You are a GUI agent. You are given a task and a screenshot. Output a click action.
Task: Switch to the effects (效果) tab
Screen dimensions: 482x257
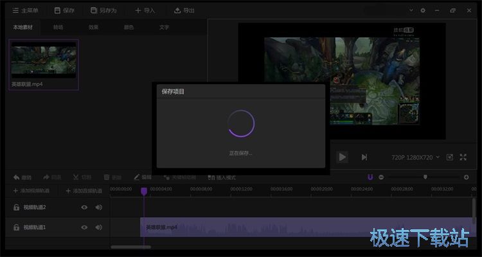pos(93,28)
